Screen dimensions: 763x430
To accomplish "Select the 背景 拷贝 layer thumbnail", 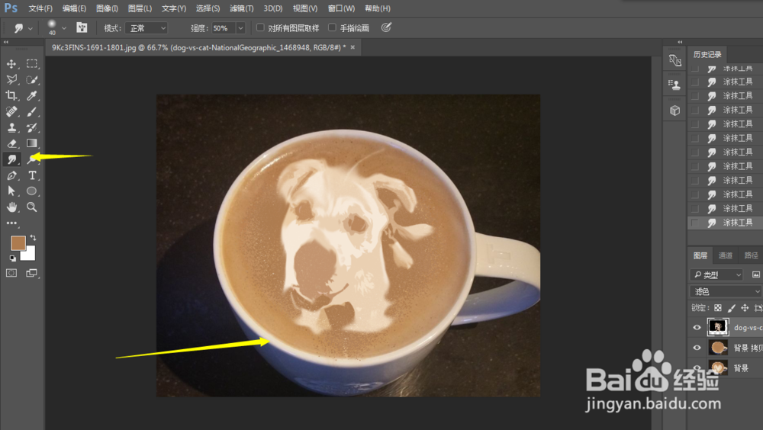I will [718, 348].
